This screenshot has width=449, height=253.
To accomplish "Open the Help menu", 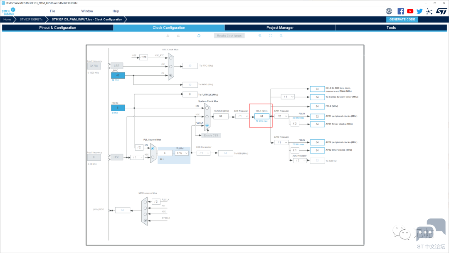I will coord(116,11).
